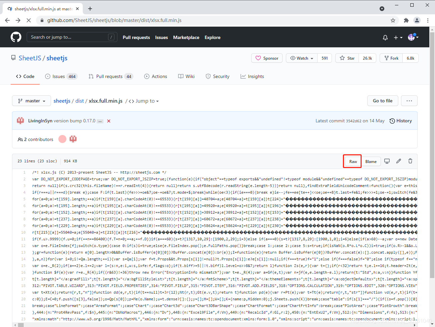This screenshot has width=435, height=327.
Task: Switch to the Wiki tab
Action: point(186,76)
